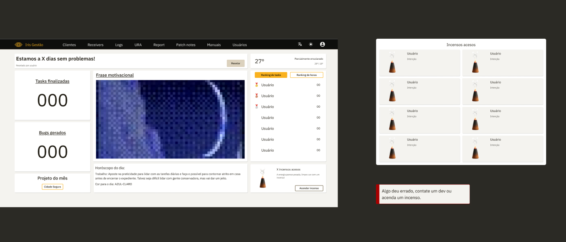Image resolution: width=566 pixels, height=242 pixels.
Task: Open the language translation icon
Action: pos(300,44)
